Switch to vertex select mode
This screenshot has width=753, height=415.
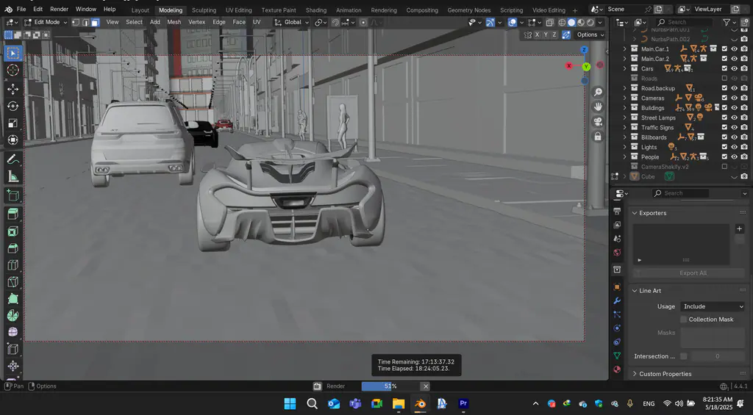click(76, 22)
